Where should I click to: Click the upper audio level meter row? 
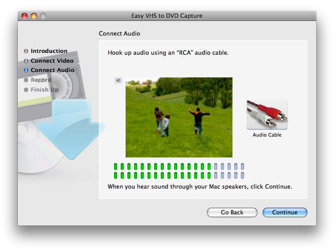[x=179, y=166]
